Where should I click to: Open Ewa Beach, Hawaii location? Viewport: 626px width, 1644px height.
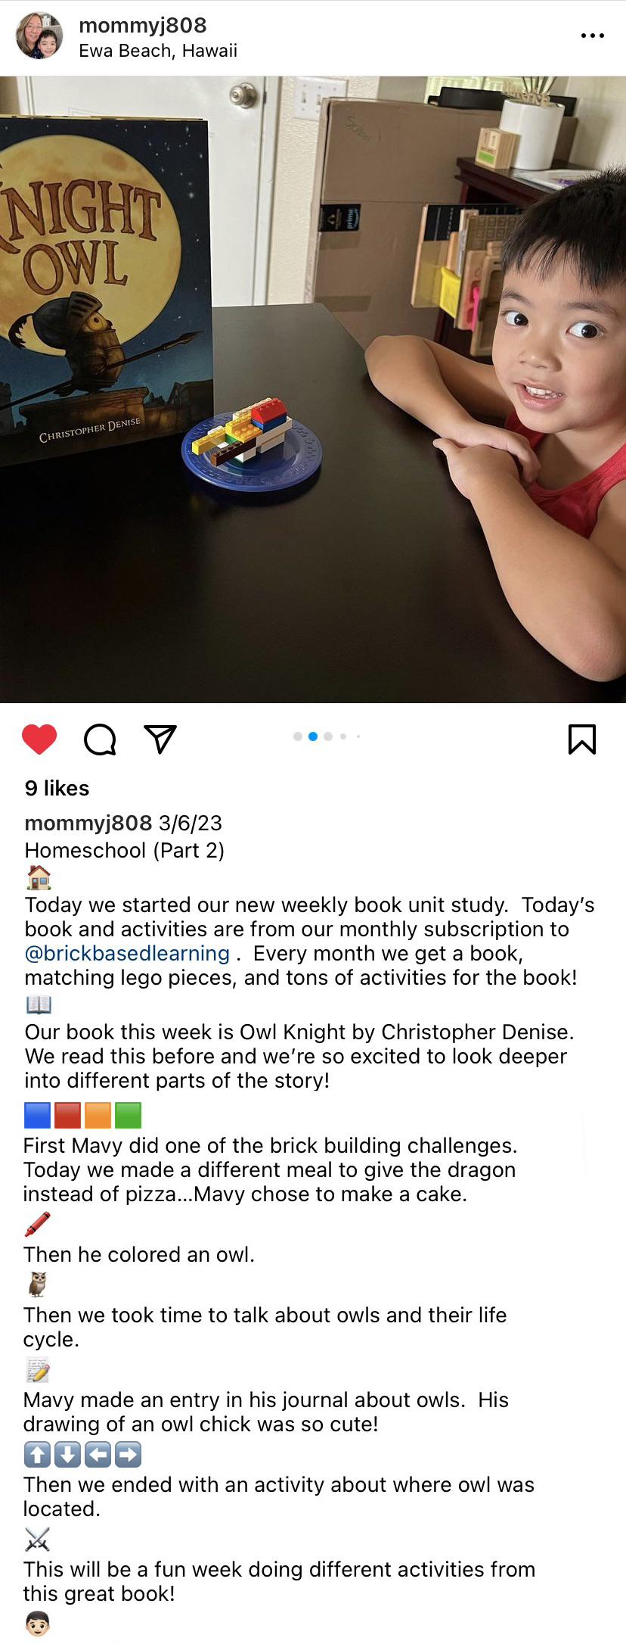[158, 51]
